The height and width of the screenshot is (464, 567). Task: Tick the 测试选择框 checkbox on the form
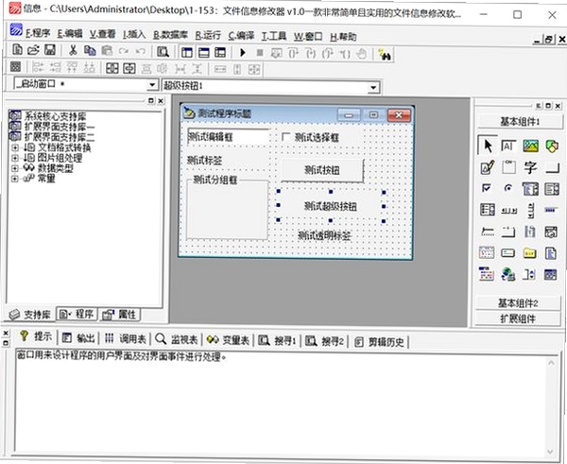coord(286,137)
